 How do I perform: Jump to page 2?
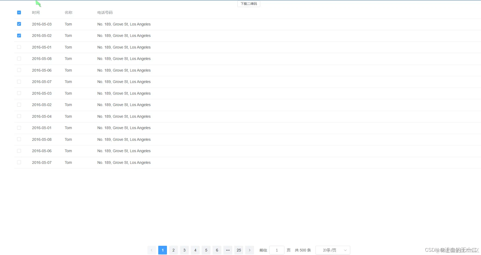[x=173, y=250]
